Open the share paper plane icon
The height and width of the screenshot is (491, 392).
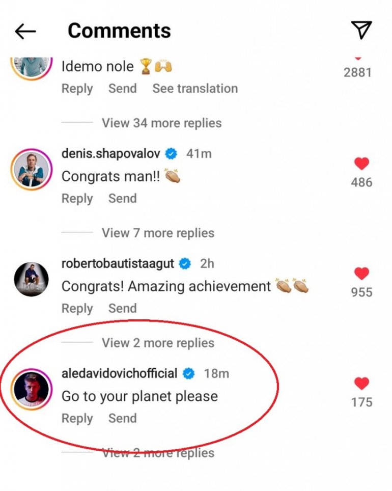(x=361, y=30)
